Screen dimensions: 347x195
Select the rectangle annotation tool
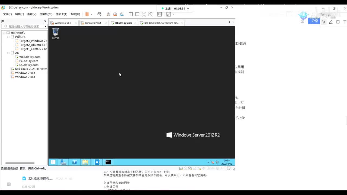tap(338, 22)
